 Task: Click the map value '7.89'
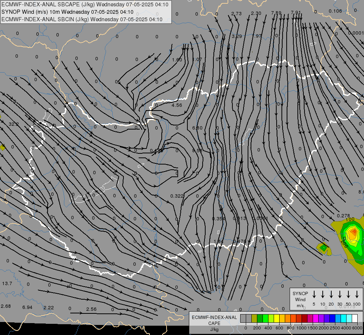coord(276,13)
